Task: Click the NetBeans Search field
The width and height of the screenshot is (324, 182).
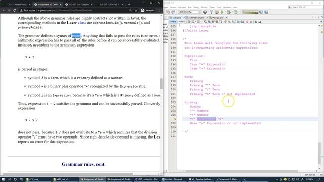Action: [x=305, y=7]
